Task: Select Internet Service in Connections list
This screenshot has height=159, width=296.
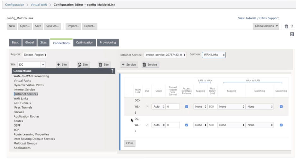Action: tap(24, 90)
